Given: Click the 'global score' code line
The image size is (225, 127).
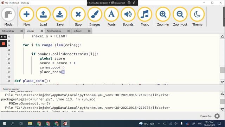Looking at the screenshot, I should (52, 59).
